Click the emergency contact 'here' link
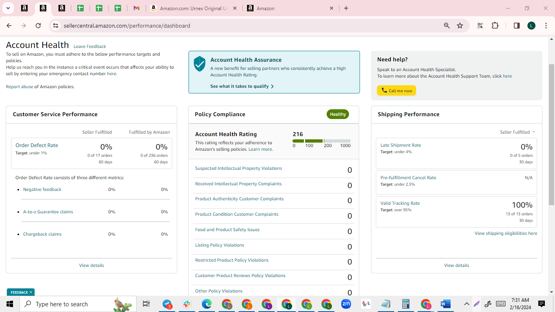555x312 pixels. pos(111,74)
